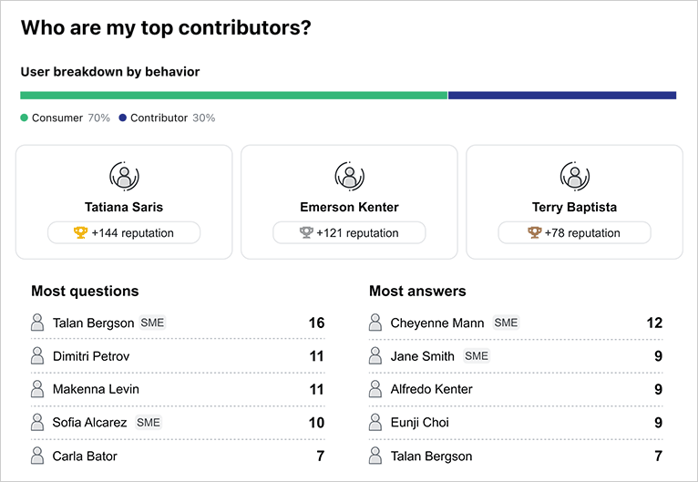Open Makenna Levin's profile link
This screenshot has height=482, width=698.
[x=96, y=389]
